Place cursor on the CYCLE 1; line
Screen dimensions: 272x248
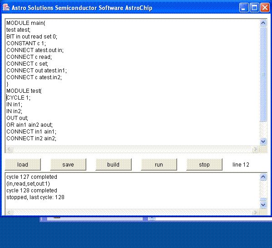click(x=18, y=98)
